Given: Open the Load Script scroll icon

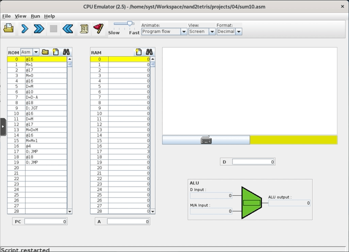Looking at the screenshot, I should tap(83, 29).
